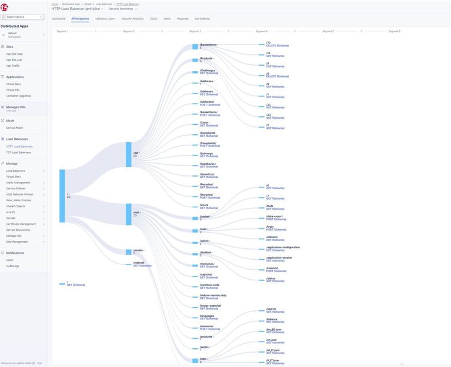Open POST (Schema) link for /login
Screen dimensions: 451x367
(276, 230)
